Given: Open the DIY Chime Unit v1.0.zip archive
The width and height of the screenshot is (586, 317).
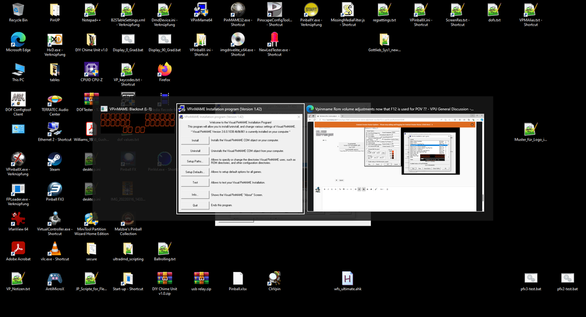Looking at the screenshot, I should click(x=165, y=279).
